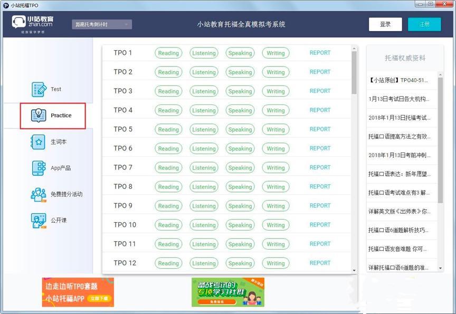Open the 【小站原创】TPO40-51 article
Viewport: 456px width, 314px height.
pos(398,80)
